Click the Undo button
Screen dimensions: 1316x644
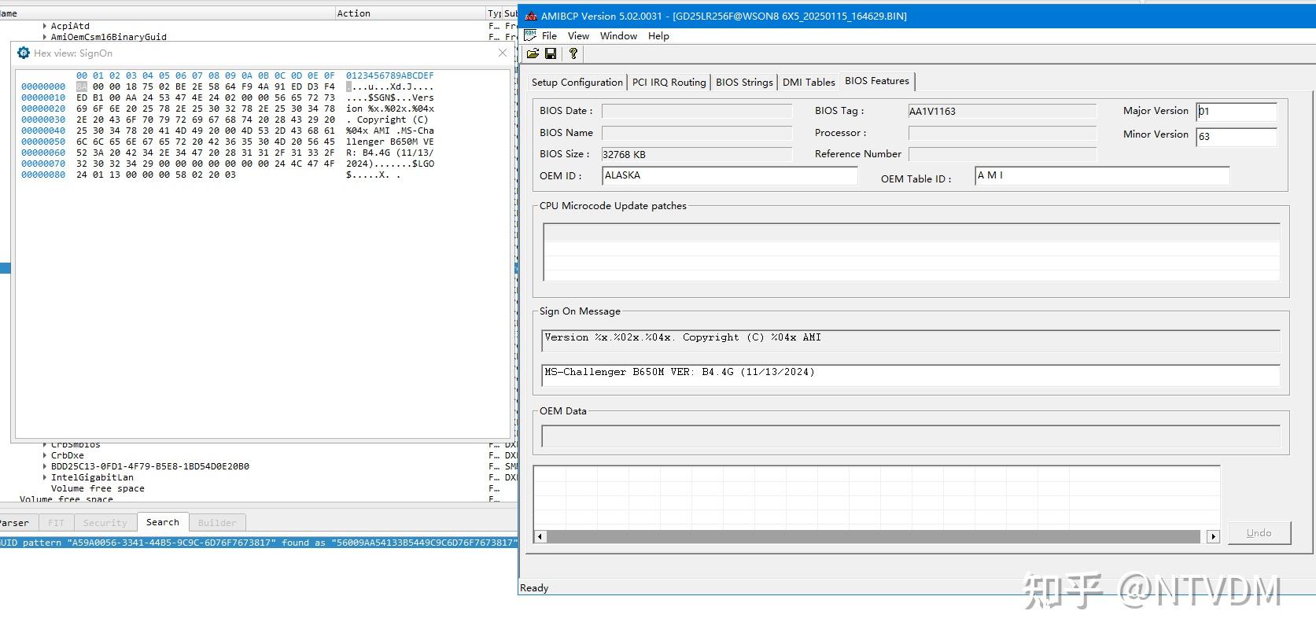pyautogui.click(x=1259, y=532)
